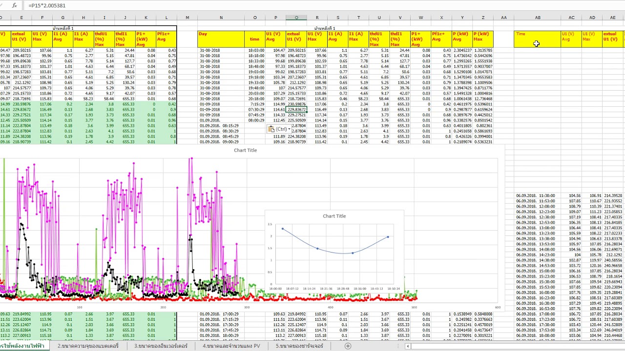Open sheet tab starting with 5.
This screenshot has height=351, width=625.
[x=299, y=346]
